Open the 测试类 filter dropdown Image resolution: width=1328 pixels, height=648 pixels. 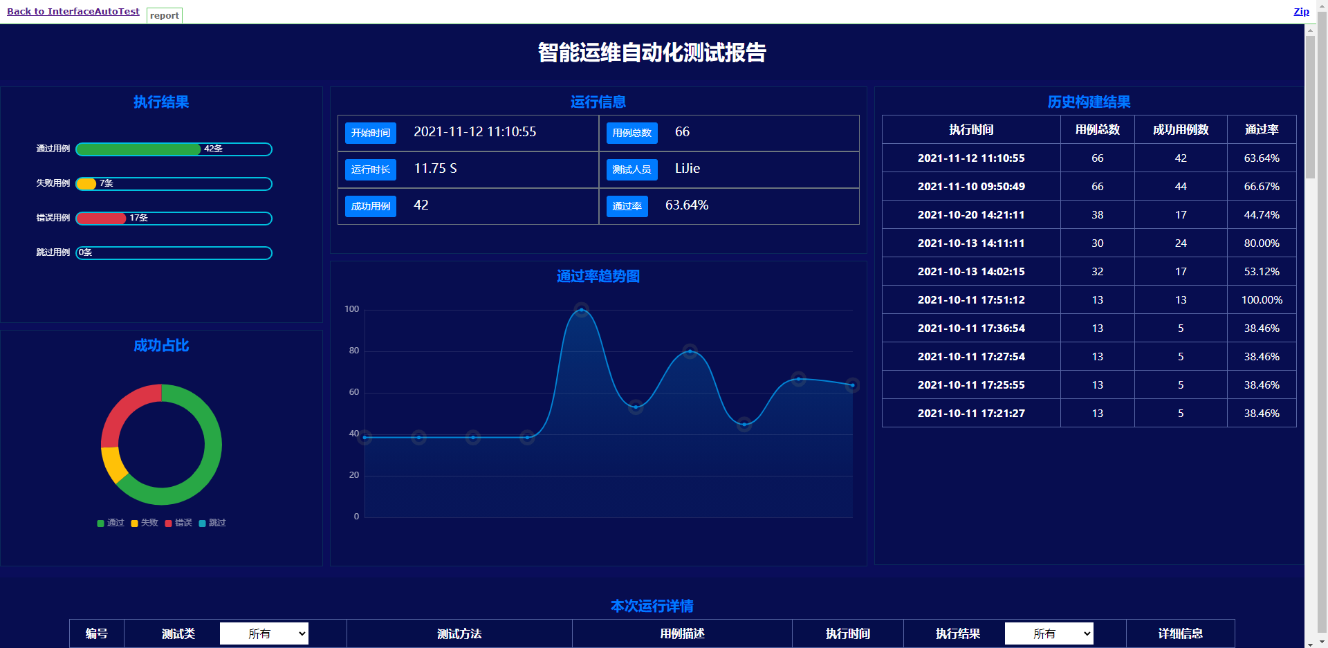264,633
